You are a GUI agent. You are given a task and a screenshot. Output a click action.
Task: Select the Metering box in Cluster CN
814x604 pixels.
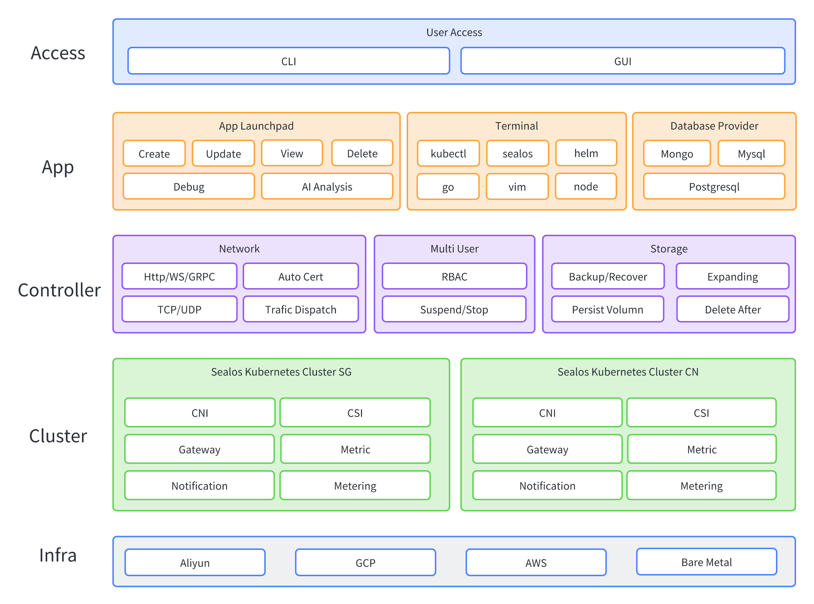701,486
